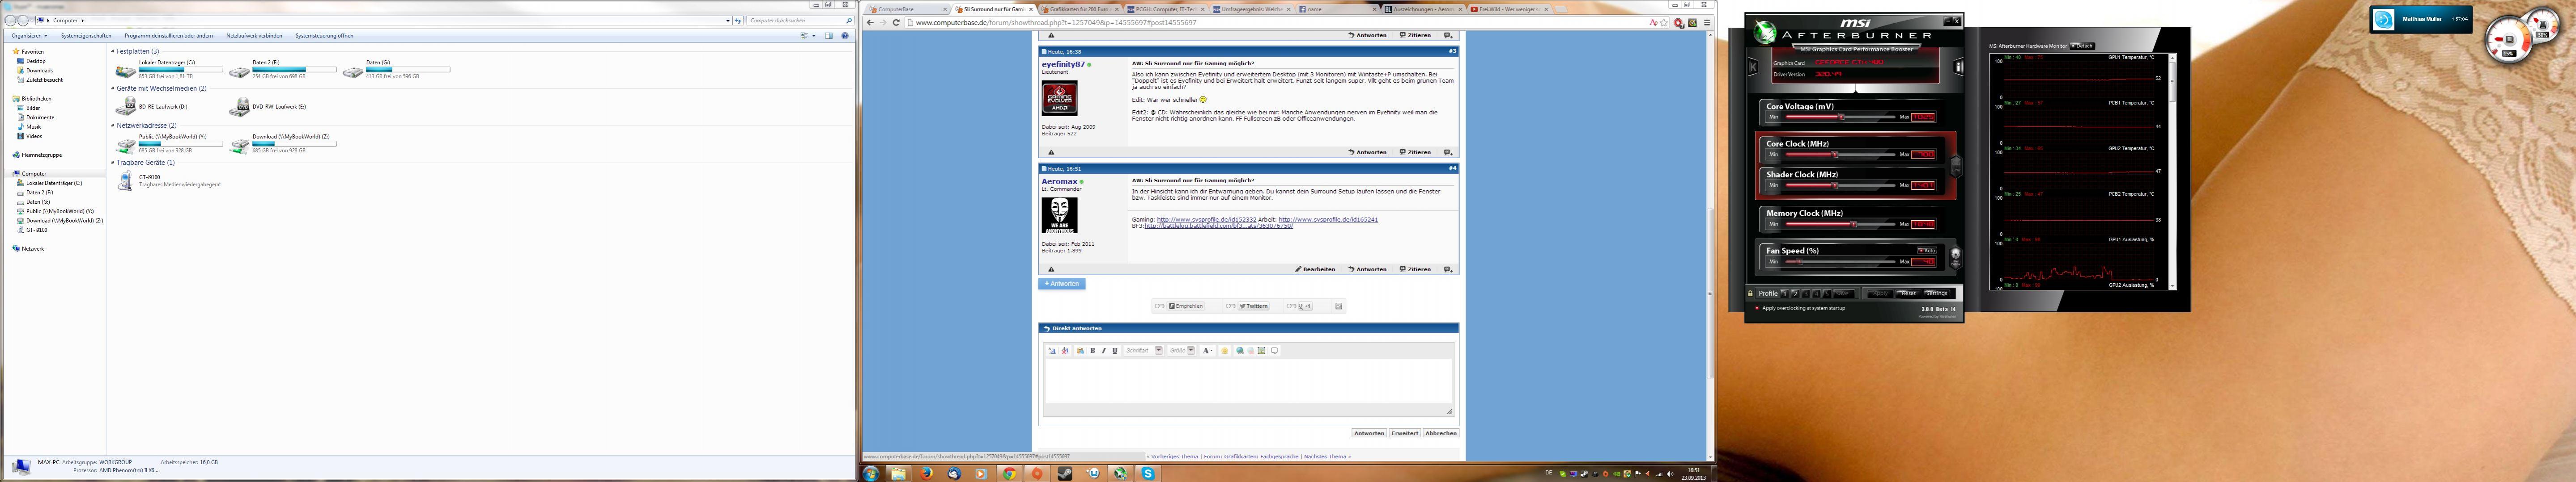Switch to the ComputerBase tab

[x=907, y=9]
